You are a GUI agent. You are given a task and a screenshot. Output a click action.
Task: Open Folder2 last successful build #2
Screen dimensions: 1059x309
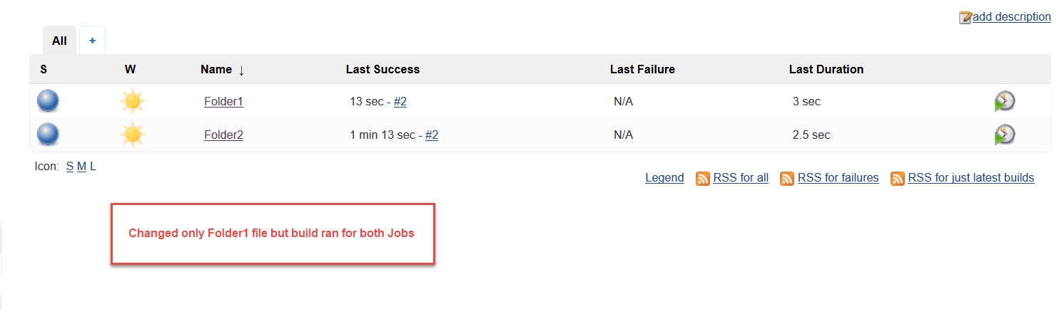pos(432,135)
